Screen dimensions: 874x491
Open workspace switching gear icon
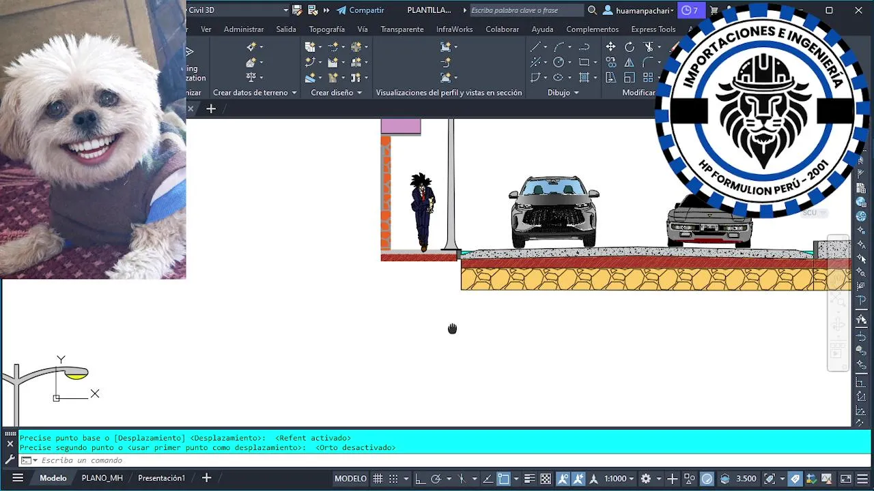pos(646,479)
